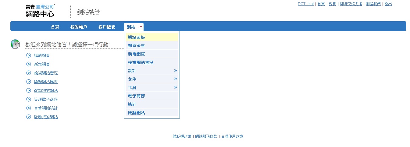The width and height of the screenshot is (410, 147).
Task: Click the arrow icon beside 促銷您的網站
Action: click(29, 90)
